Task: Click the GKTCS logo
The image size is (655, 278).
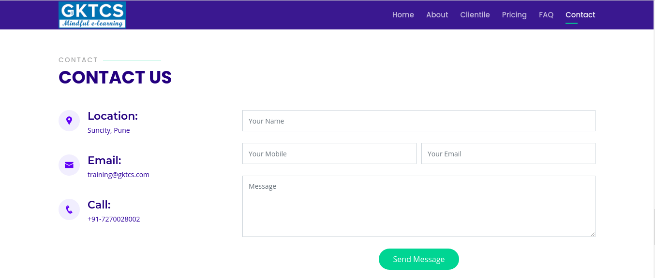Action: [x=92, y=15]
